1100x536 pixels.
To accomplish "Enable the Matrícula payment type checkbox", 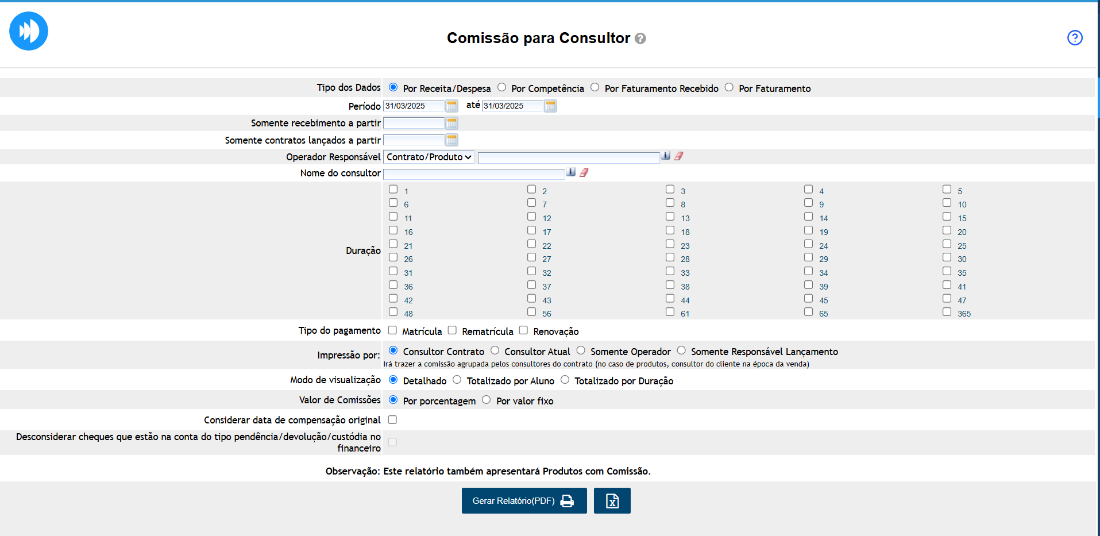I will [x=392, y=330].
